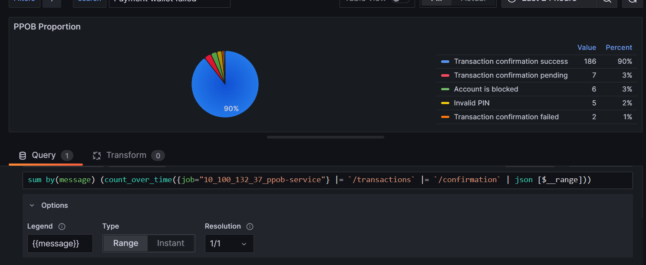Toggle series Transaction confirmation success in legend
The image size is (646, 265).
click(x=511, y=62)
